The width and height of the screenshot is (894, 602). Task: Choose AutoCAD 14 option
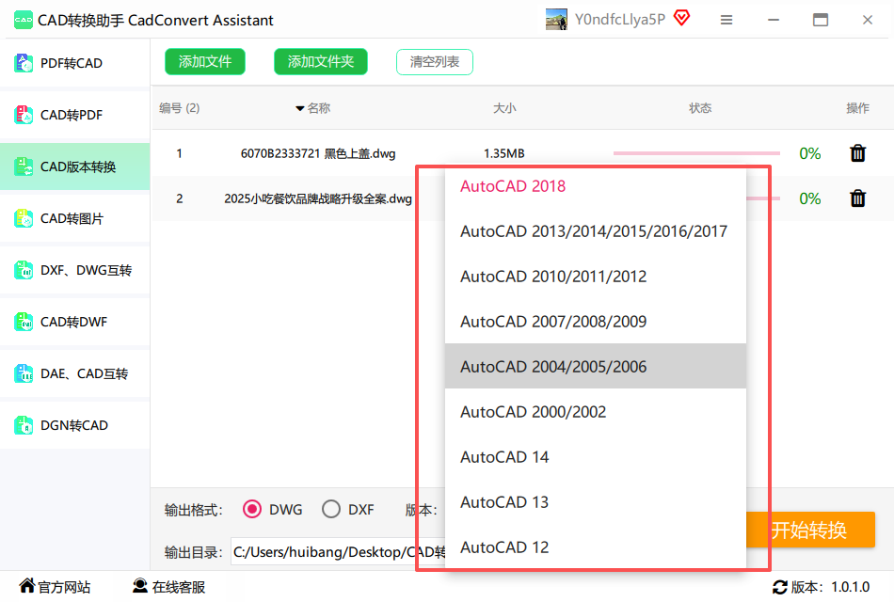tap(596, 456)
